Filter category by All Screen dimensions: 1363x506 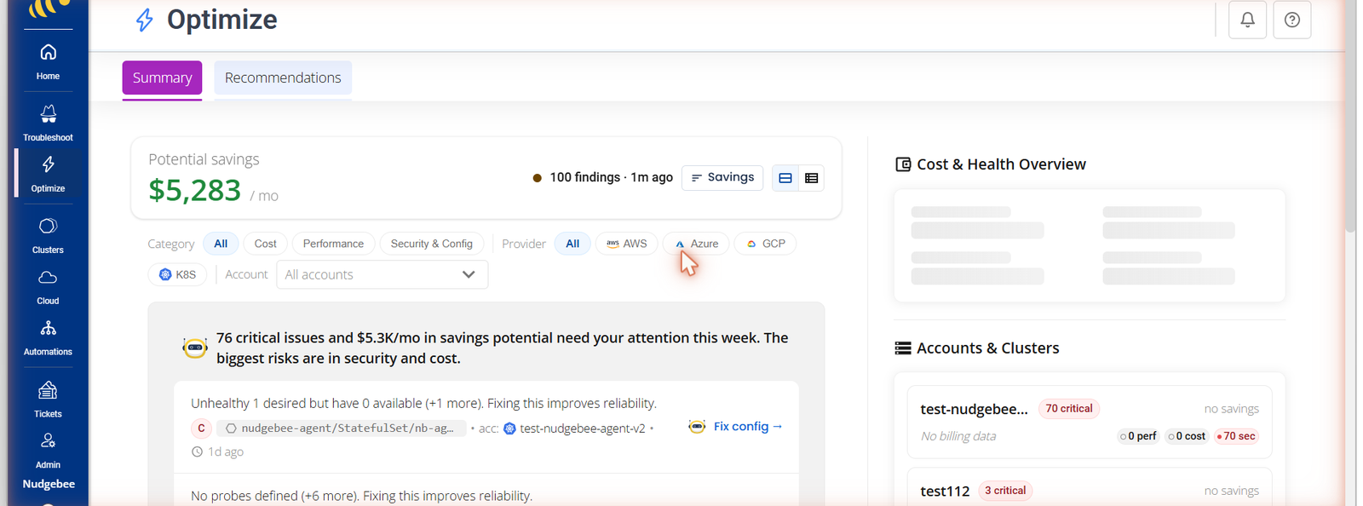[221, 244]
